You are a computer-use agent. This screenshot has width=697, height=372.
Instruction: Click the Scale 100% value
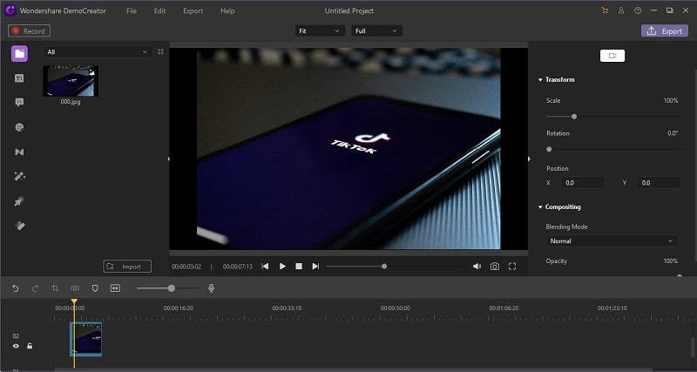coord(671,100)
